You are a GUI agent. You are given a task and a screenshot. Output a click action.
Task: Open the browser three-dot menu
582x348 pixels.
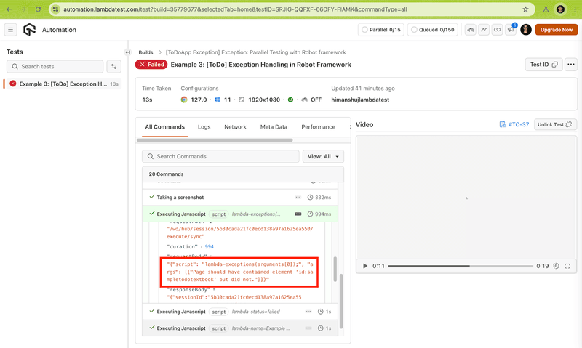575,9
